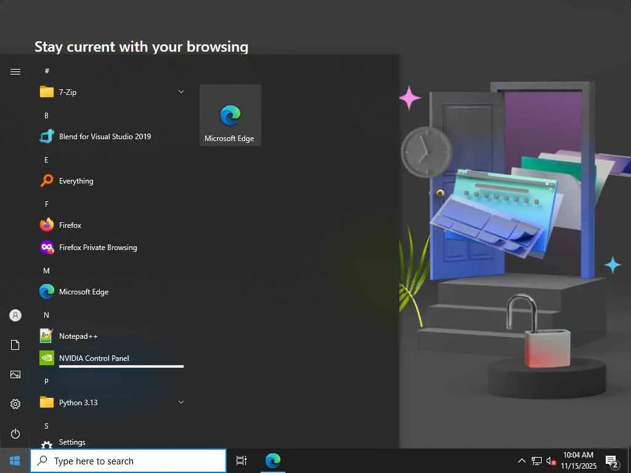Screen dimensions: 631x473
Task: Open Notepad++ from the app list
Action: click(112, 336)
